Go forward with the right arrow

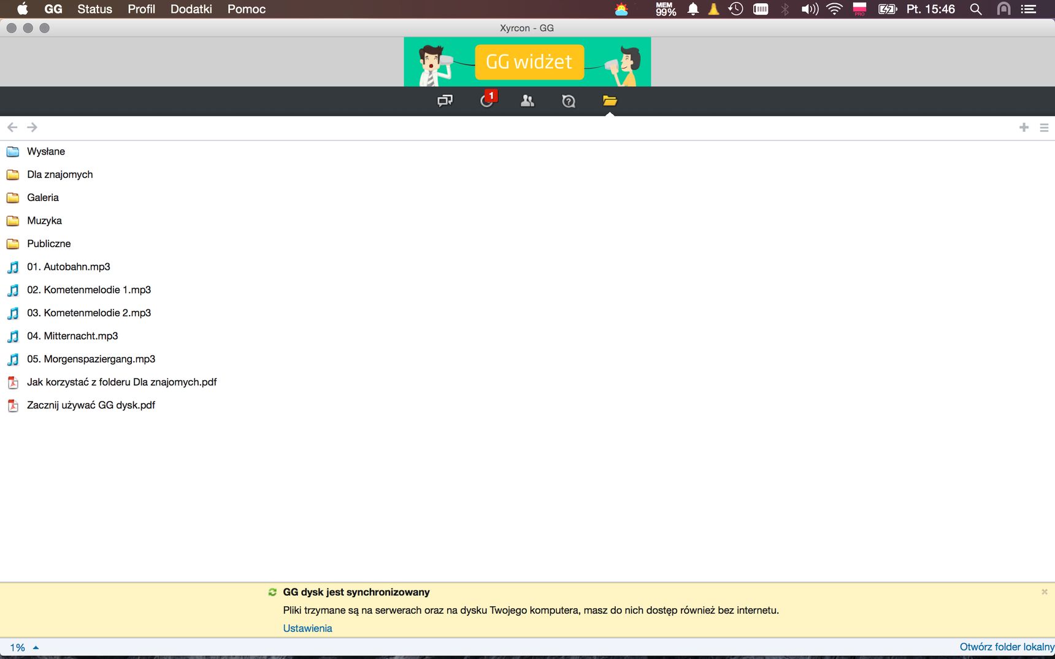point(33,127)
